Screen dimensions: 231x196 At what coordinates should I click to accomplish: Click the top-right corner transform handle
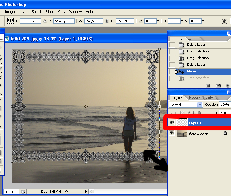[x=159, y=49]
